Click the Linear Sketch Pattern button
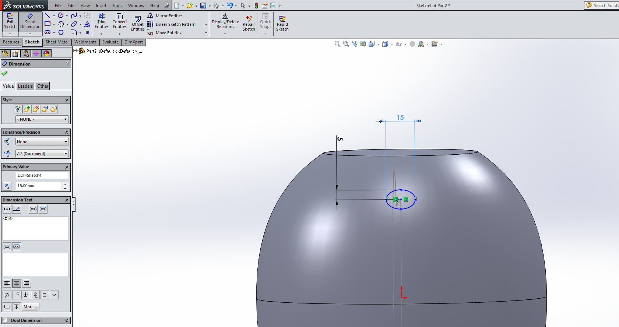This screenshot has width=619, height=327. [172, 24]
